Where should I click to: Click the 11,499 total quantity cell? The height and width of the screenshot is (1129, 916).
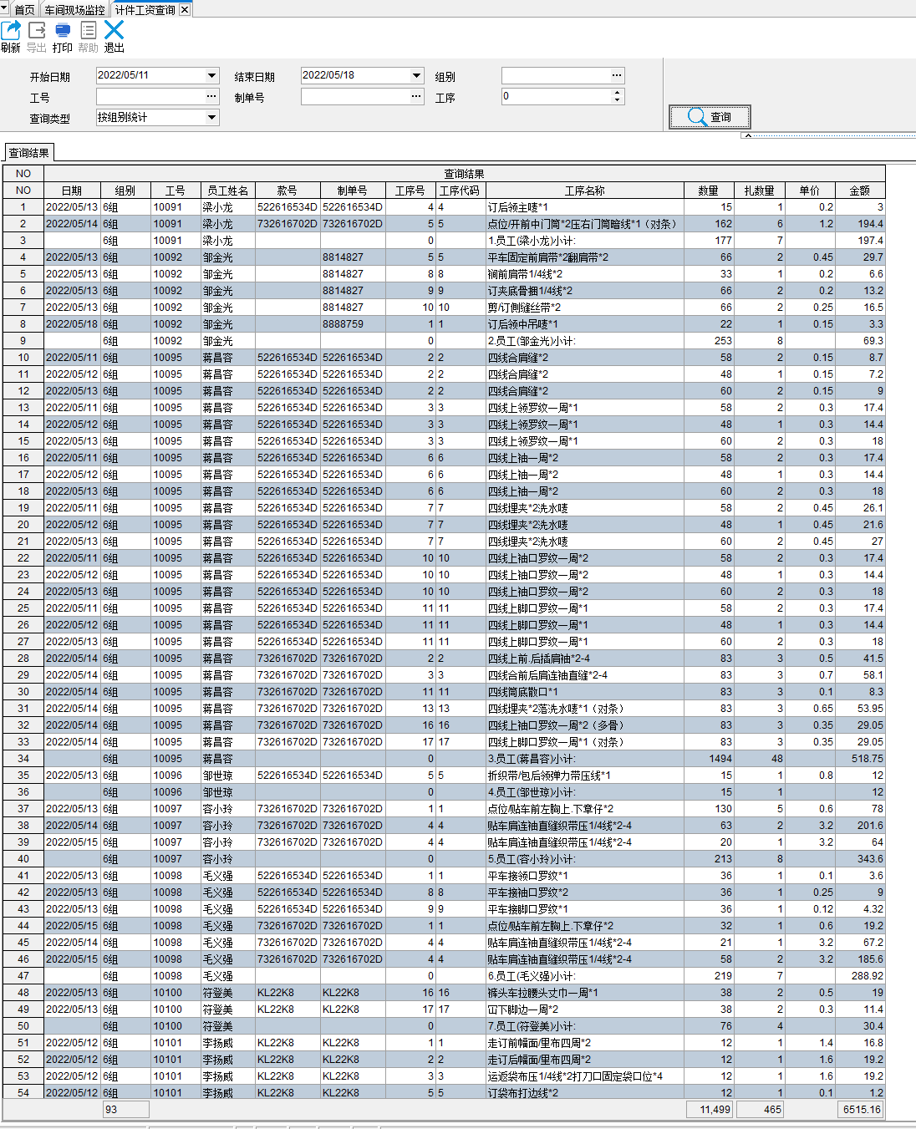[x=710, y=1110]
